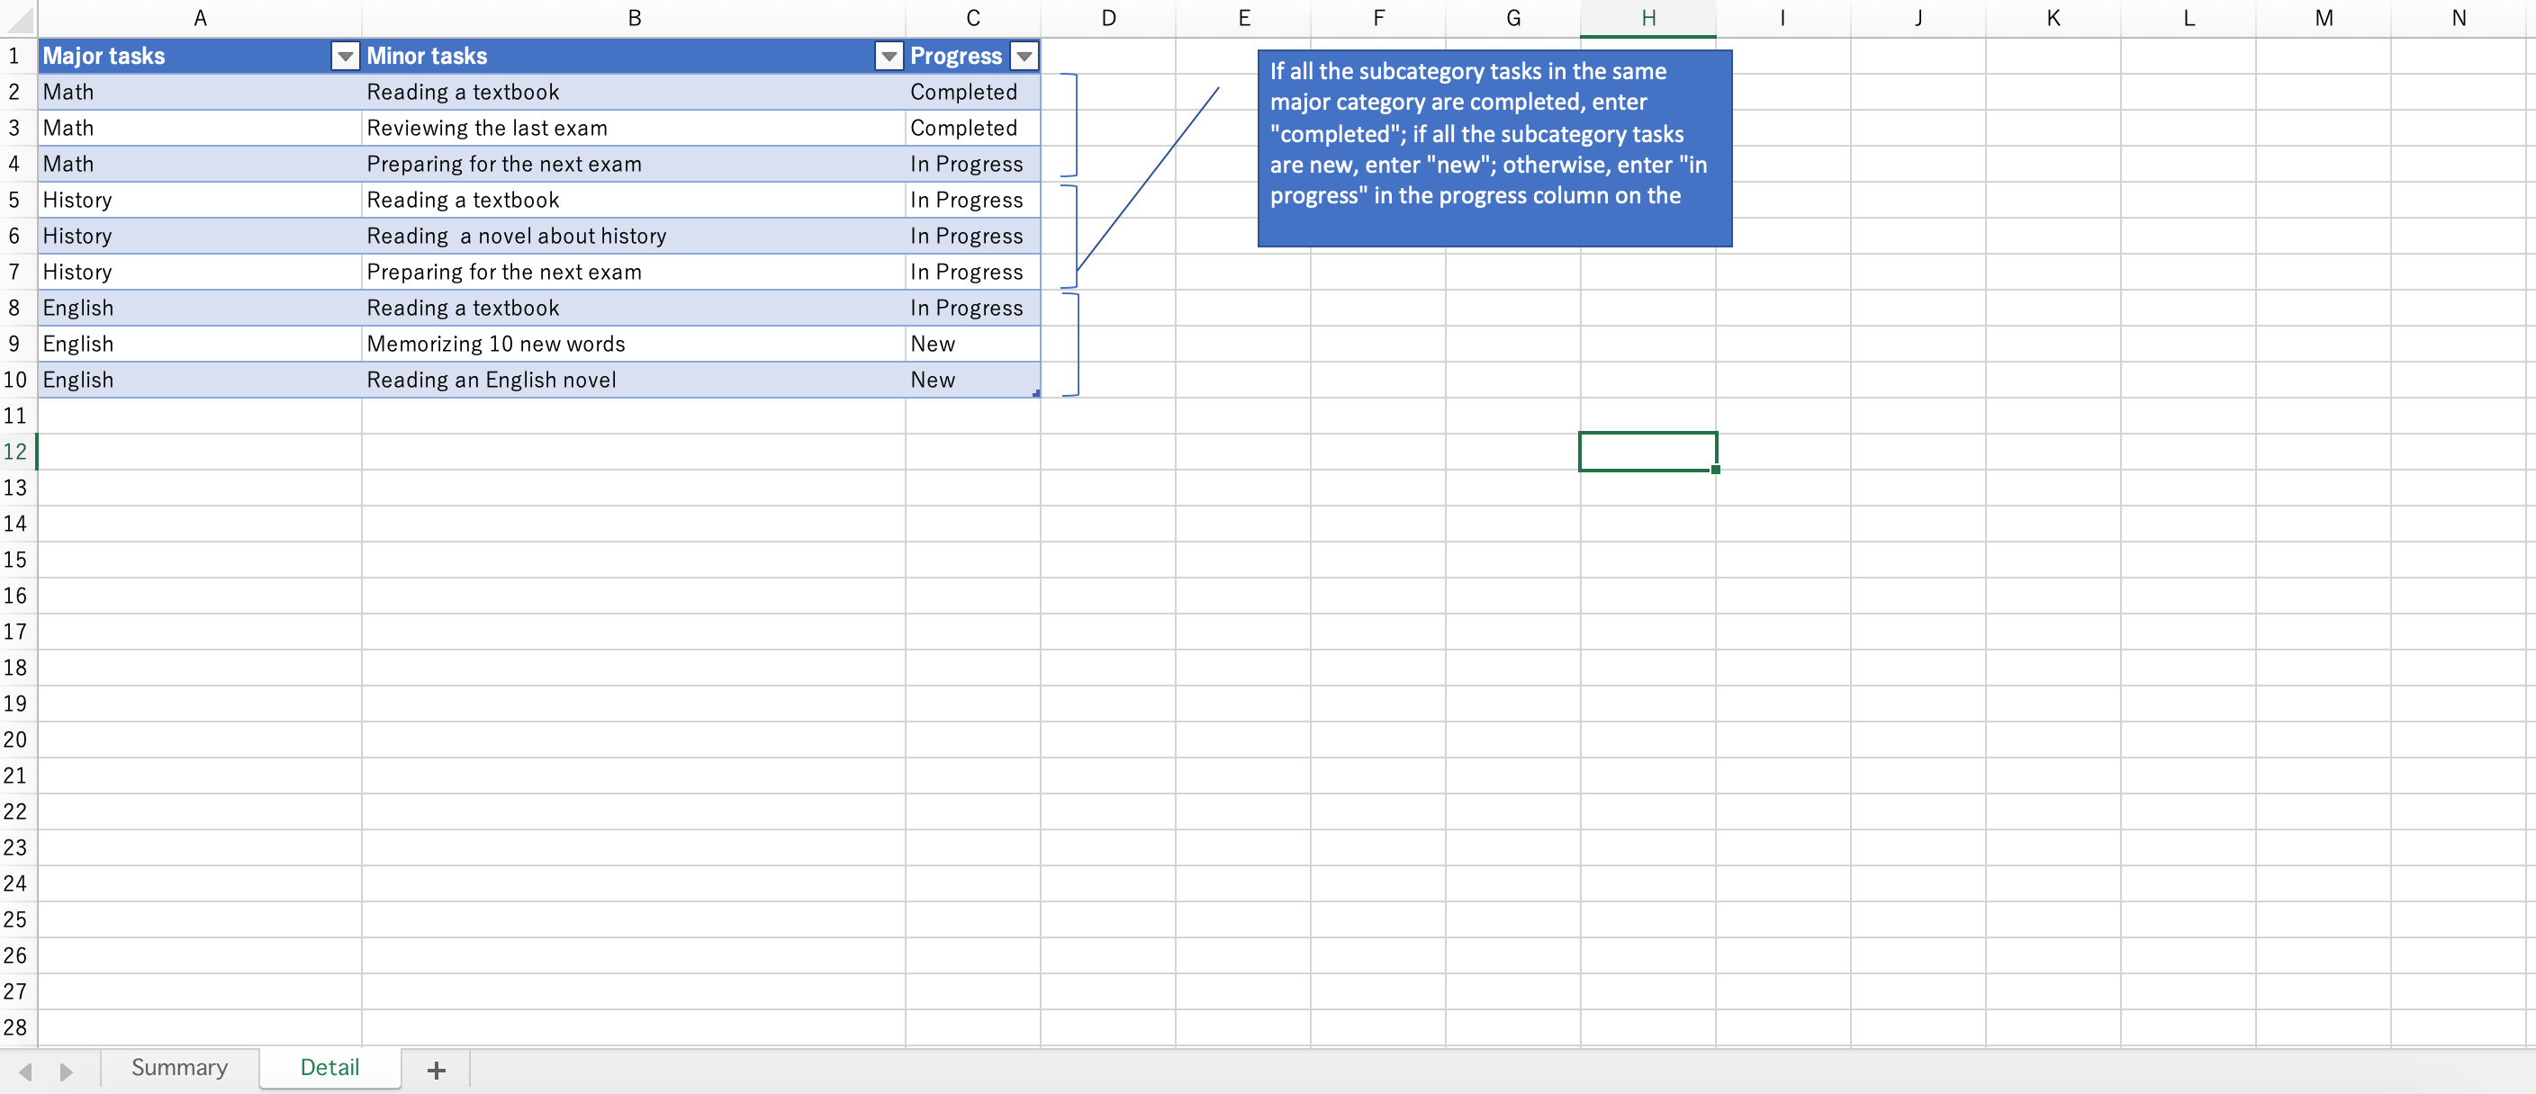Select row 12 header

point(17,452)
